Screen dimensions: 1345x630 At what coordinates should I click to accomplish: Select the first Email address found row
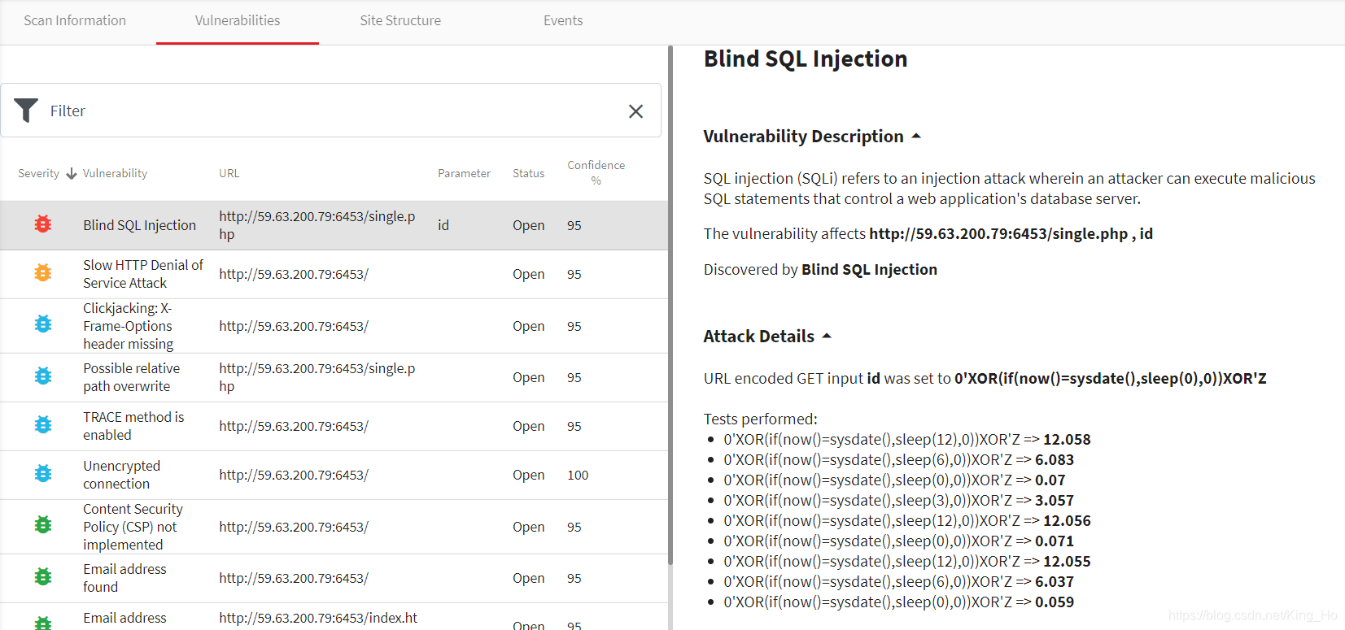[334, 578]
